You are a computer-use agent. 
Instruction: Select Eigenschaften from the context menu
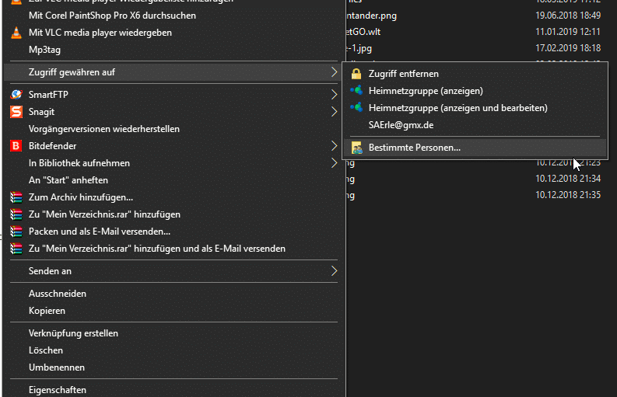pyautogui.click(x=58, y=390)
